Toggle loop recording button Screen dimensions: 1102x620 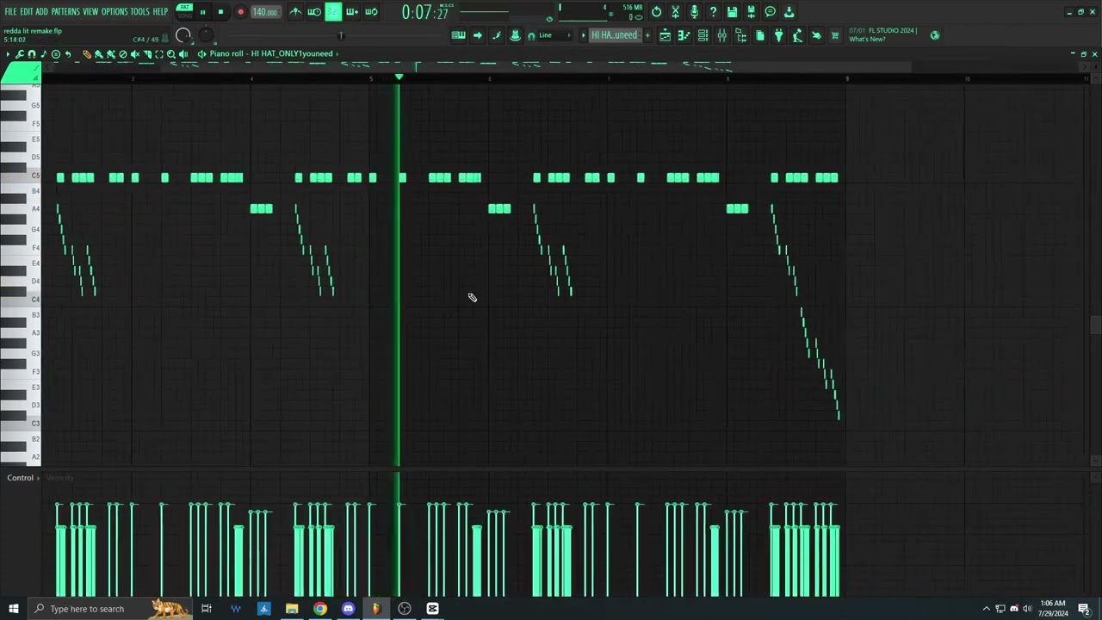(x=371, y=12)
